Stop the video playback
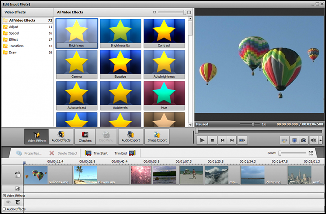This screenshot has height=214, width=326. point(212,140)
